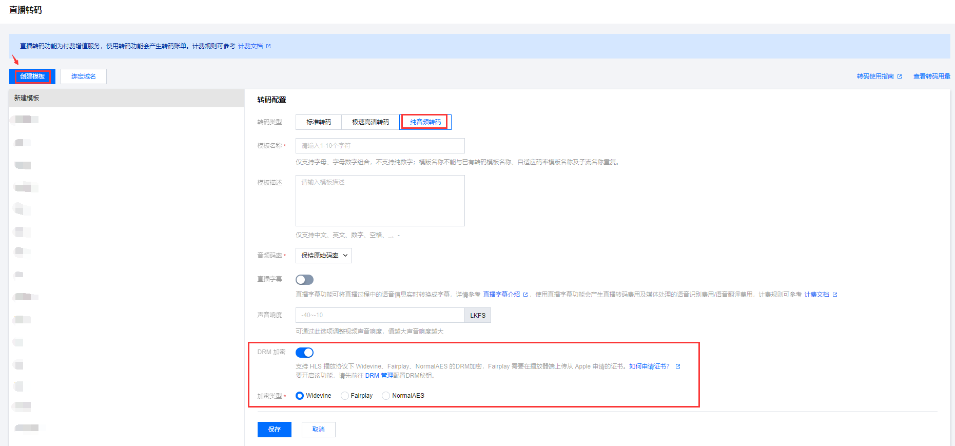Open the 绑定域名 button
This screenshot has width=955, height=446.
pyautogui.click(x=84, y=76)
